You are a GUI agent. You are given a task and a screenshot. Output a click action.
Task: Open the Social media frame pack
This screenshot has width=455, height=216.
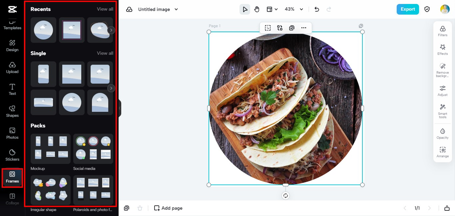click(x=93, y=149)
